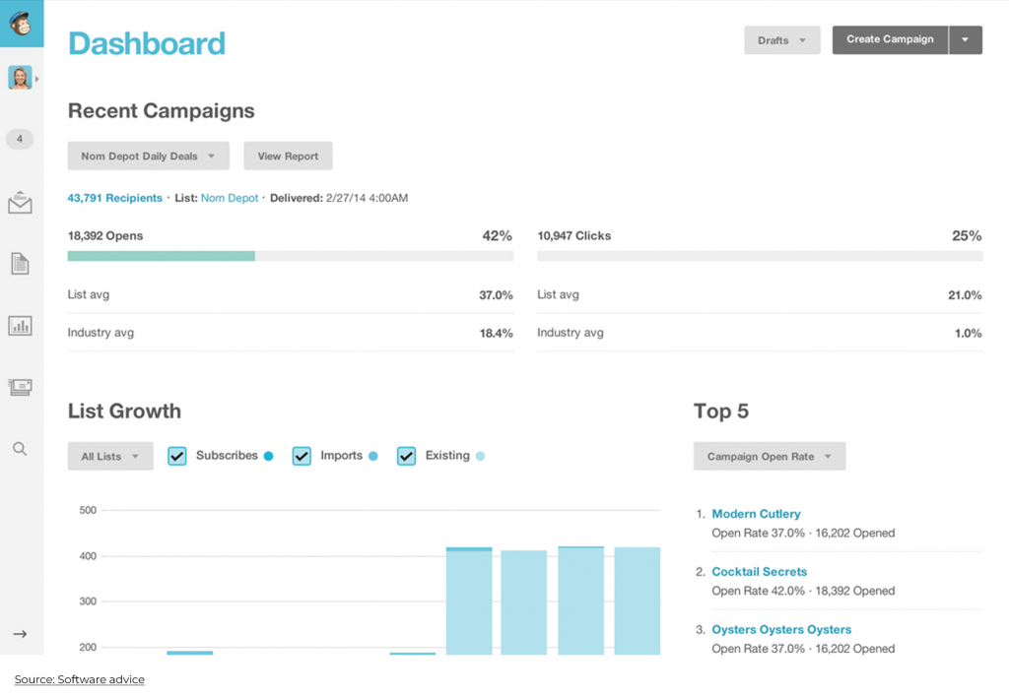Viewport: 1009px width, 696px height.
Task: Open the Cocktail Secrets campaign link
Action: click(759, 571)
